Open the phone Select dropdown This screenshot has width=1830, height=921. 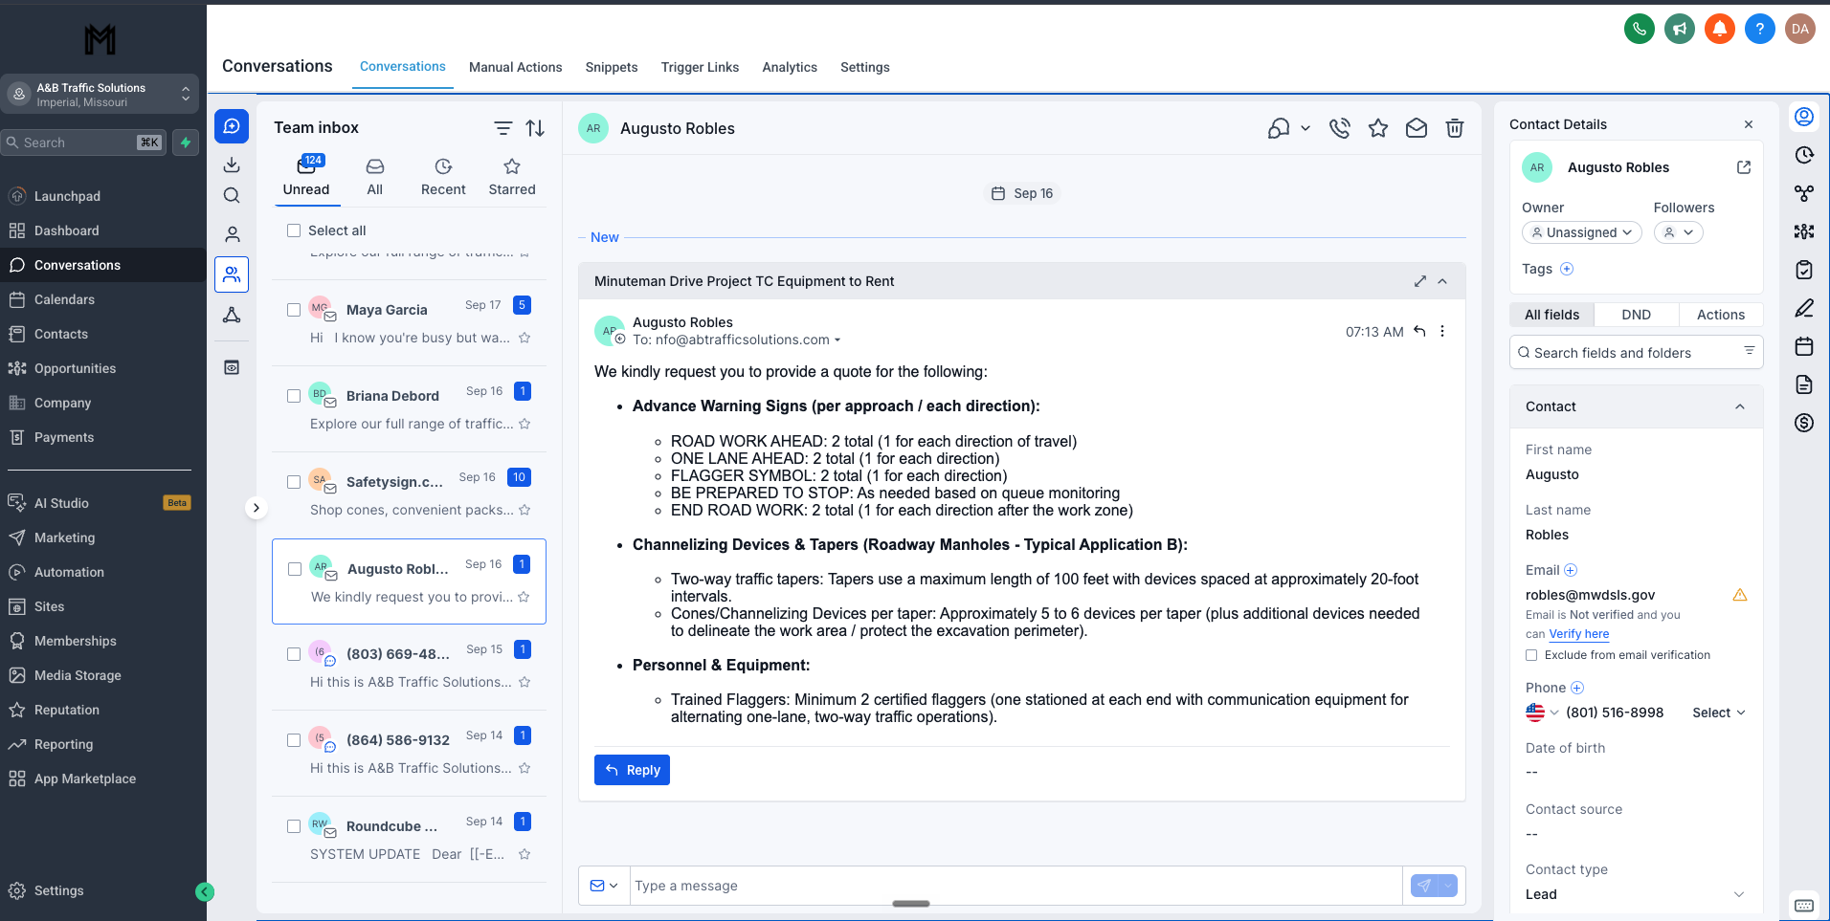[1718, 713]
